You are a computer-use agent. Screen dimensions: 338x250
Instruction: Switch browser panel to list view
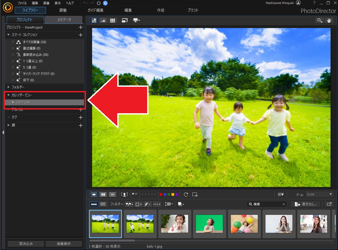[x=103, y=204]
